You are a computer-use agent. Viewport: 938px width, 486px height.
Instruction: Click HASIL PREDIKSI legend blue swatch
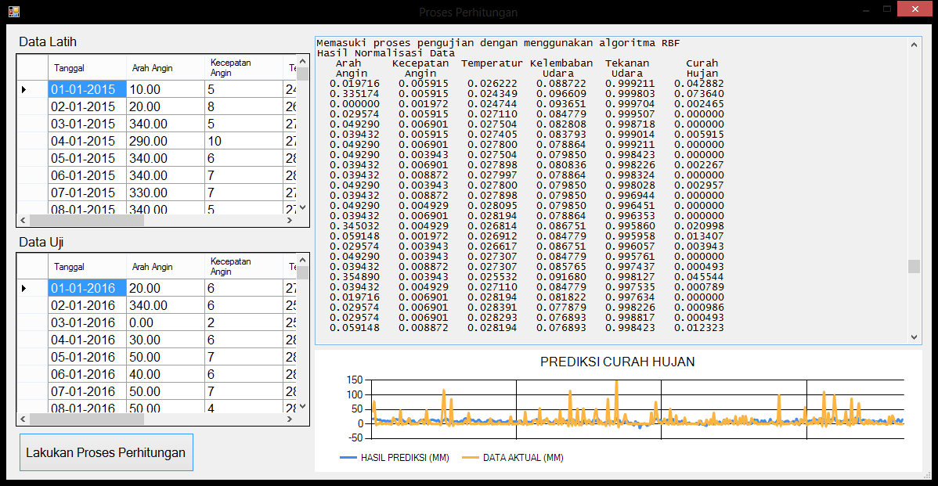click(x=348, y=458)
